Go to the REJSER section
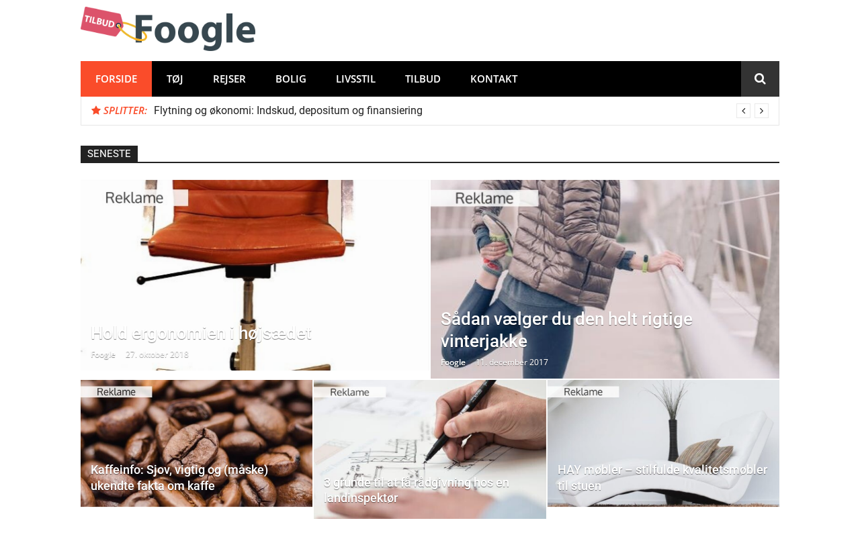The height and width of the screenshot is (537, 860). 229,79
